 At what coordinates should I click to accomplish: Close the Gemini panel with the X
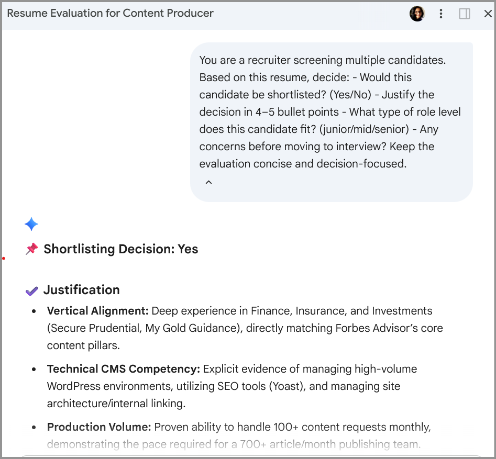click(488, 14)
